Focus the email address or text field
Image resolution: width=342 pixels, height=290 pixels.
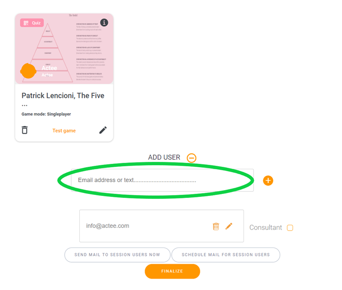pyautogui.click(x=162, y=180)
